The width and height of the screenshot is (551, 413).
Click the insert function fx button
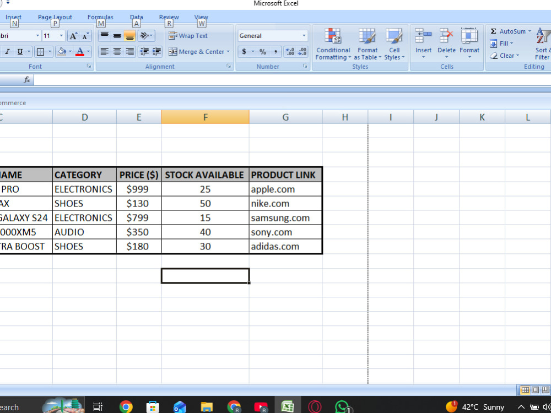27,80
